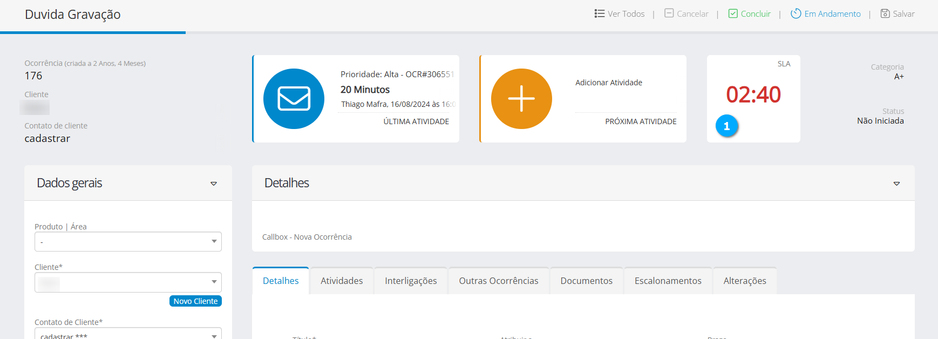Open the Interligações tab
This screenshot has height=339, width=938.
pyautogui.click(x=411, y=281)
